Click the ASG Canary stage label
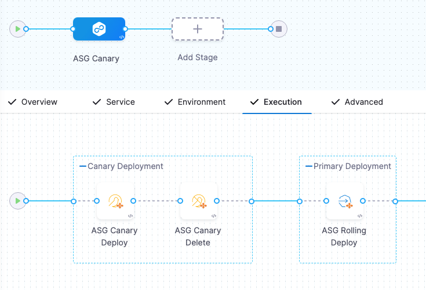 pos(96,58)
